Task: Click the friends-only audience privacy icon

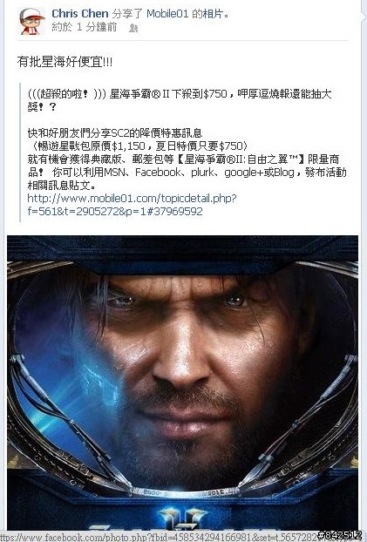Action: (133, 29)
